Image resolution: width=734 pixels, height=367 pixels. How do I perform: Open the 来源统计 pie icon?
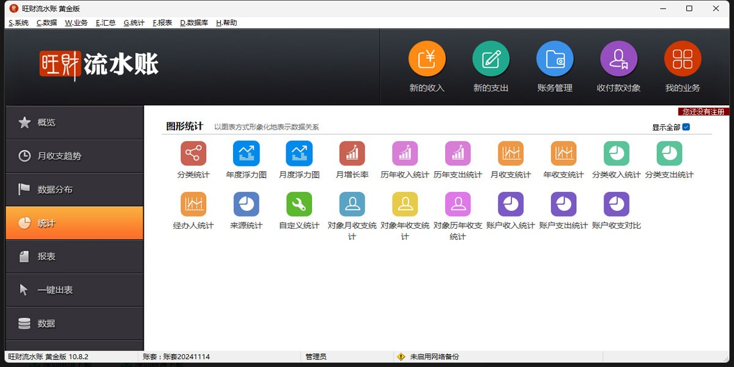click(247, 204)
